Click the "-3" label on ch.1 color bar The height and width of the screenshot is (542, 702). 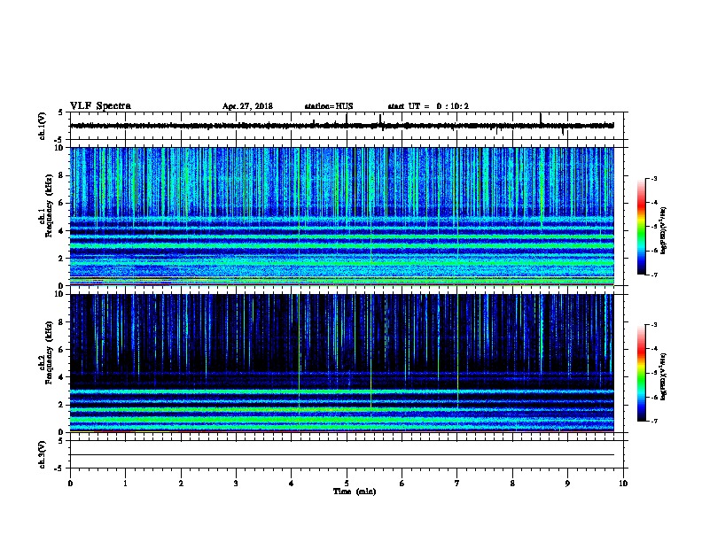pyautogui.click(x=654, y=178)
